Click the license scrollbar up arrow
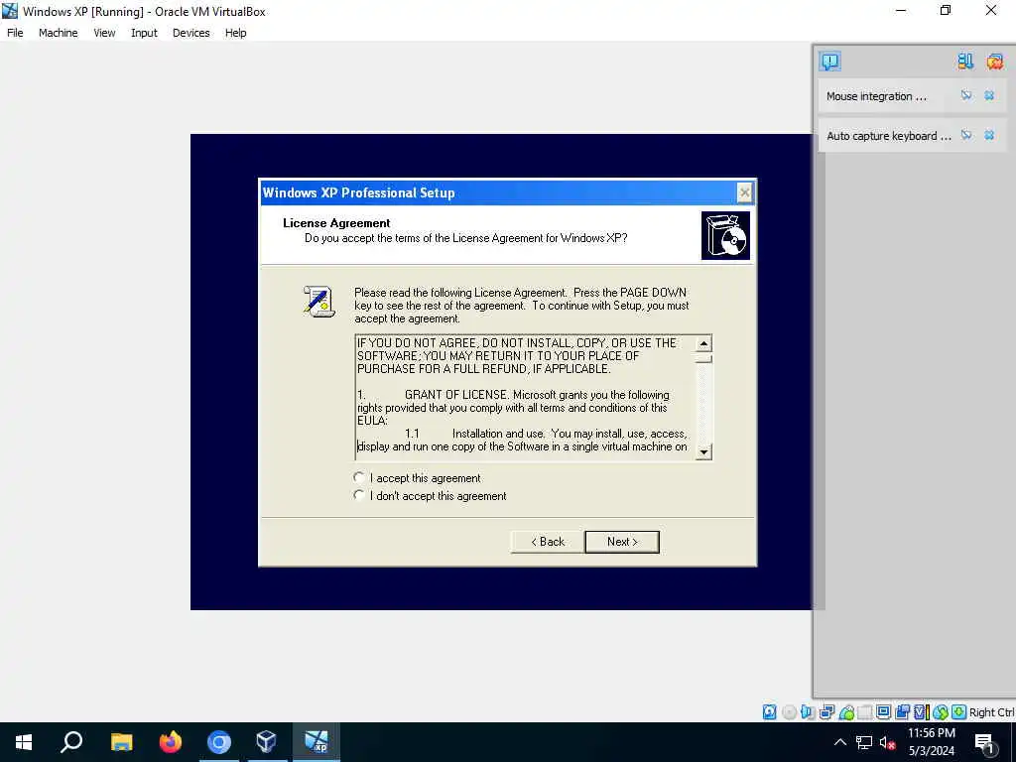 coord(703,342)
